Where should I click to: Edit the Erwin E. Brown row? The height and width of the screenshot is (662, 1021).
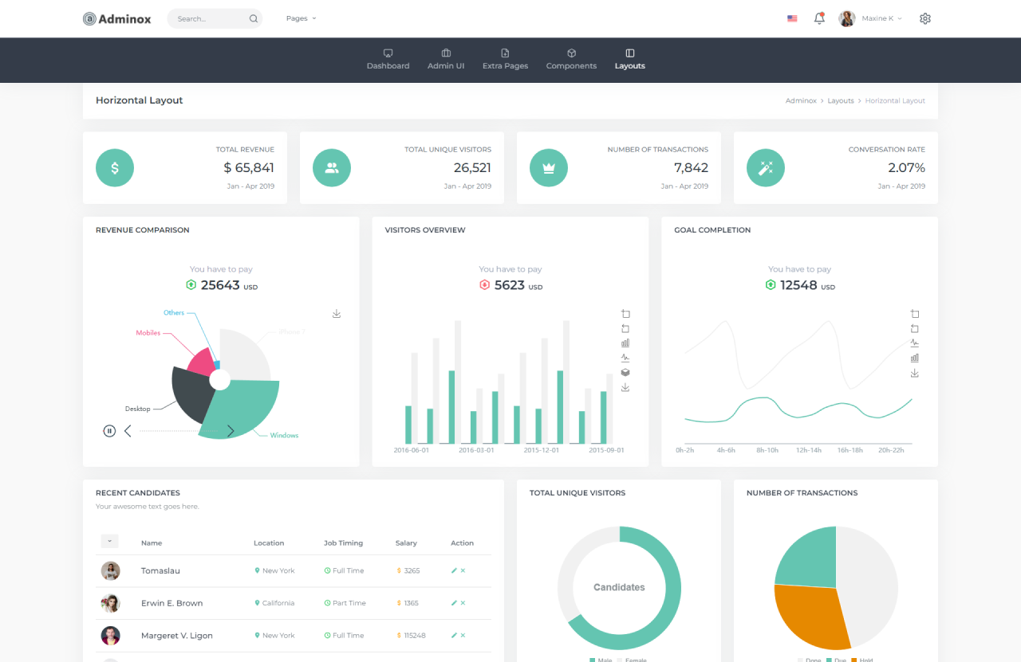(454, 603)
